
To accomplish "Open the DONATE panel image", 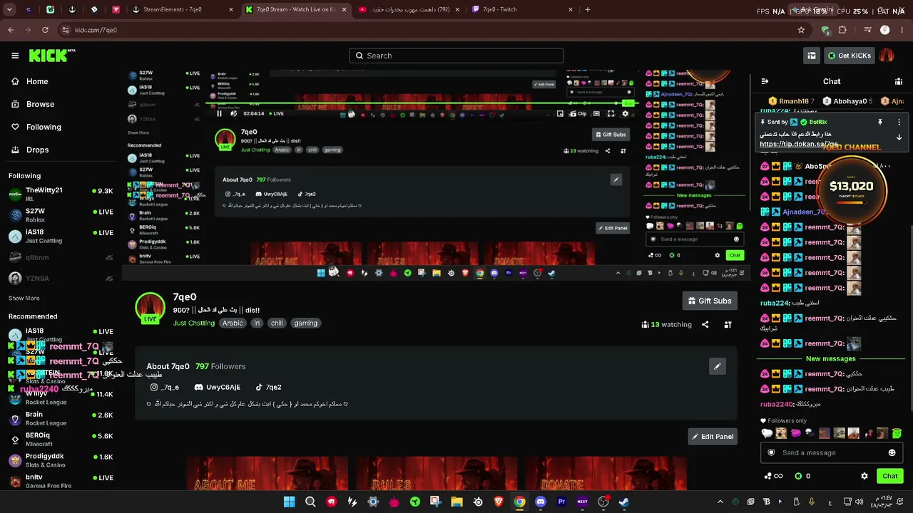I will tap(606, 474).
